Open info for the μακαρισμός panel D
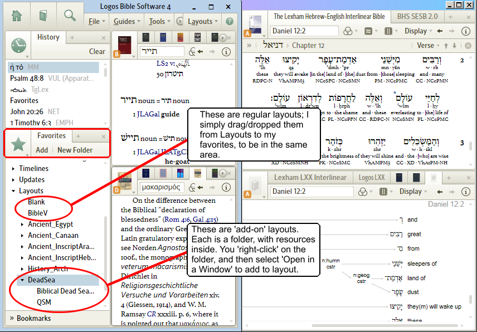This screenshot has width=477, height=332. (x=226, y=187)
